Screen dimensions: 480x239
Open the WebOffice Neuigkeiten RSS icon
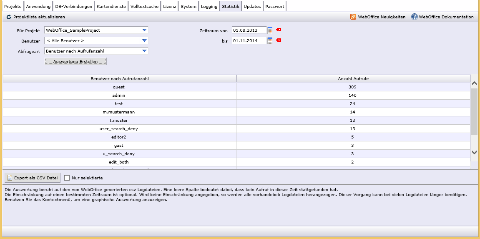click(353, 17)
